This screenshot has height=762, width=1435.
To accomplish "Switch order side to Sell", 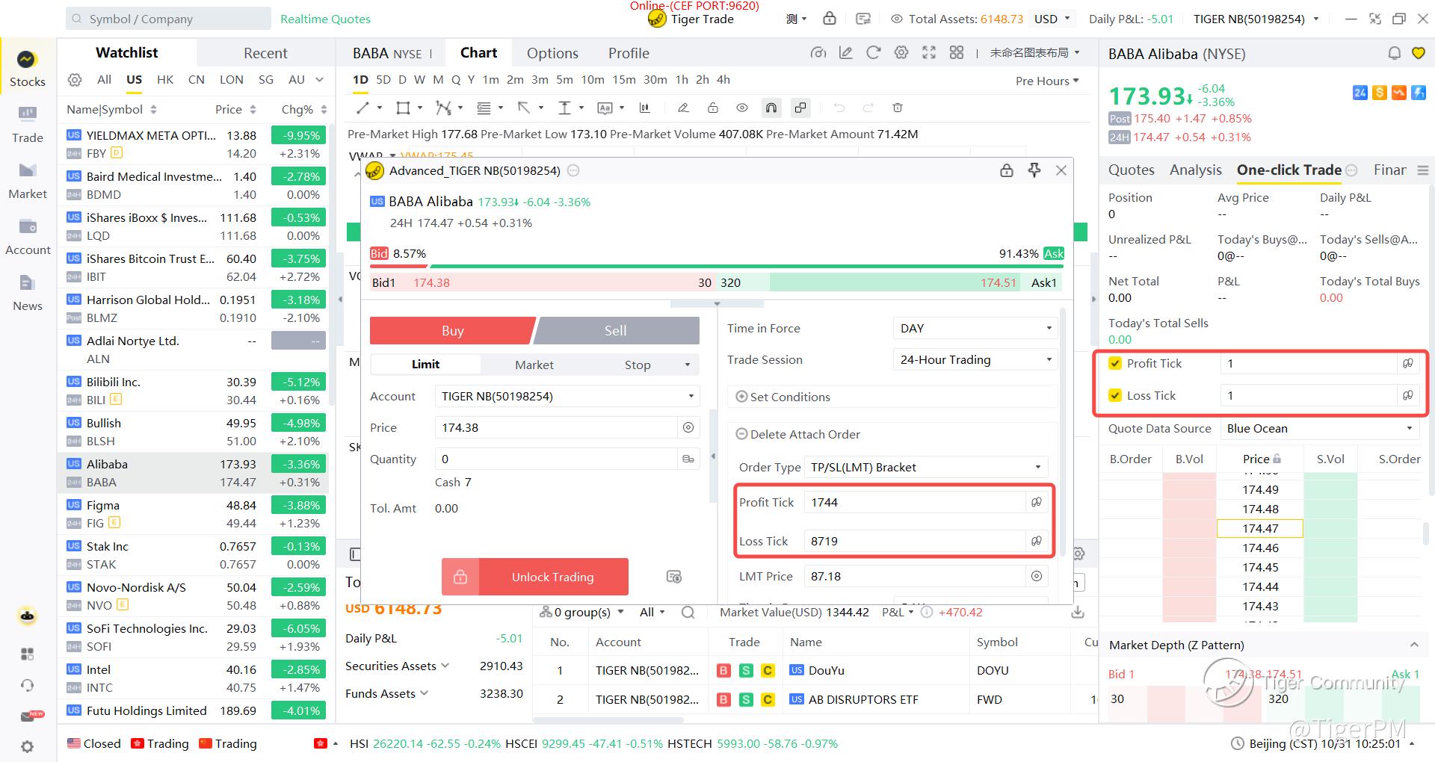I will pos(617,331).
